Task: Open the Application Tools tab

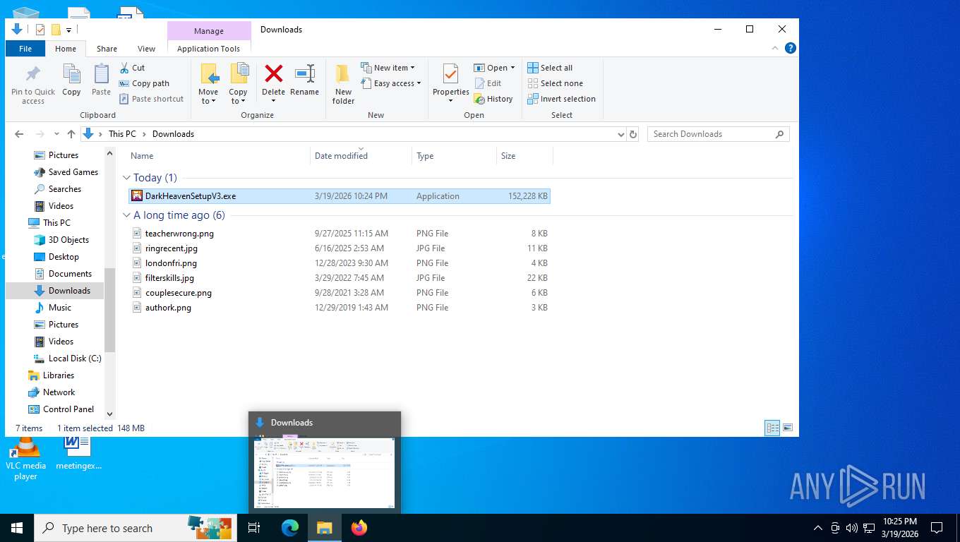Action: pyautogui.click(x=209, y=49)
